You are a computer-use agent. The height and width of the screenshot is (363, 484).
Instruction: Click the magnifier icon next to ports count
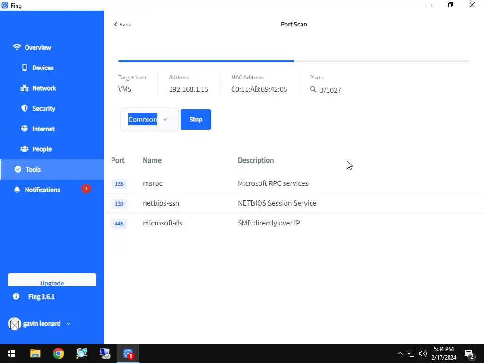click(x=313, y=89)
